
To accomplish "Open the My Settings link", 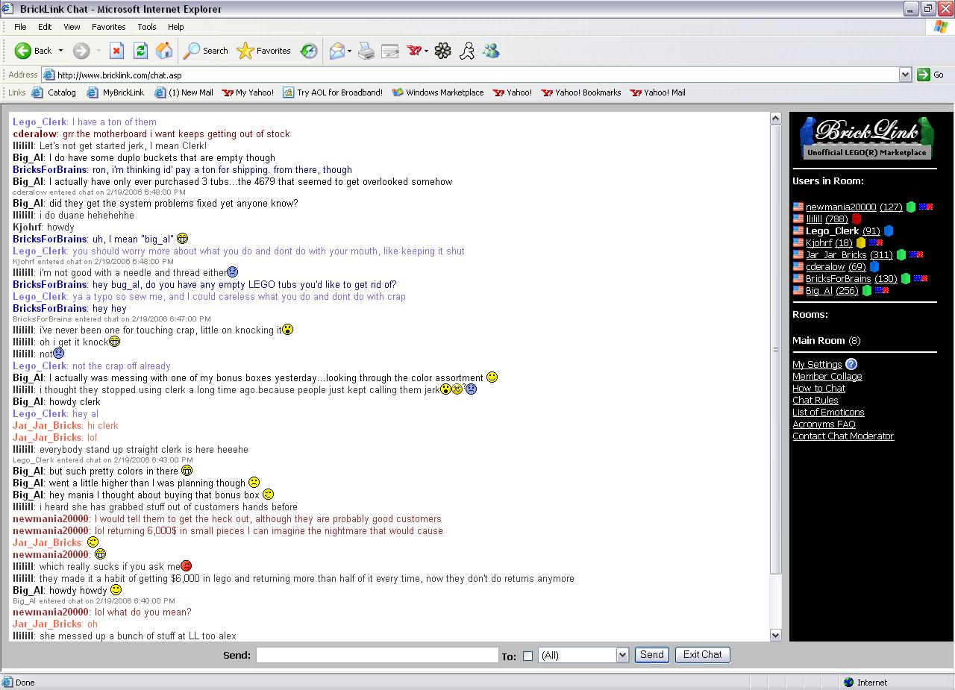I will (817, 364).
